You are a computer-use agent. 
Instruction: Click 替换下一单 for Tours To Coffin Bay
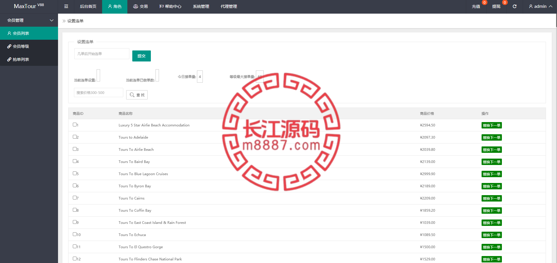coord(491,211)
